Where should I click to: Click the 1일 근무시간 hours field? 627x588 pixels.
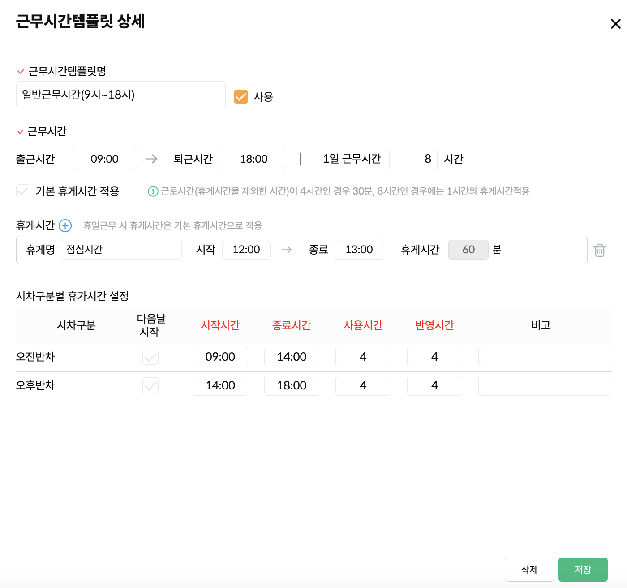pos(413,159)
